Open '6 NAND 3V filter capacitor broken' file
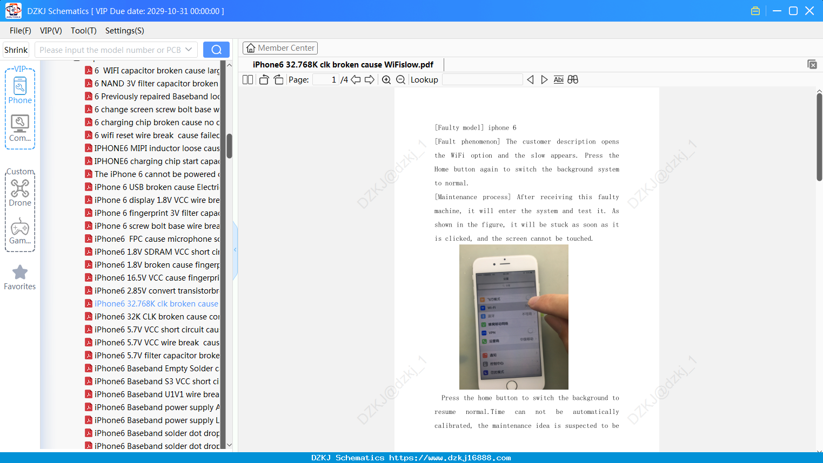 [x=152, y=84]
